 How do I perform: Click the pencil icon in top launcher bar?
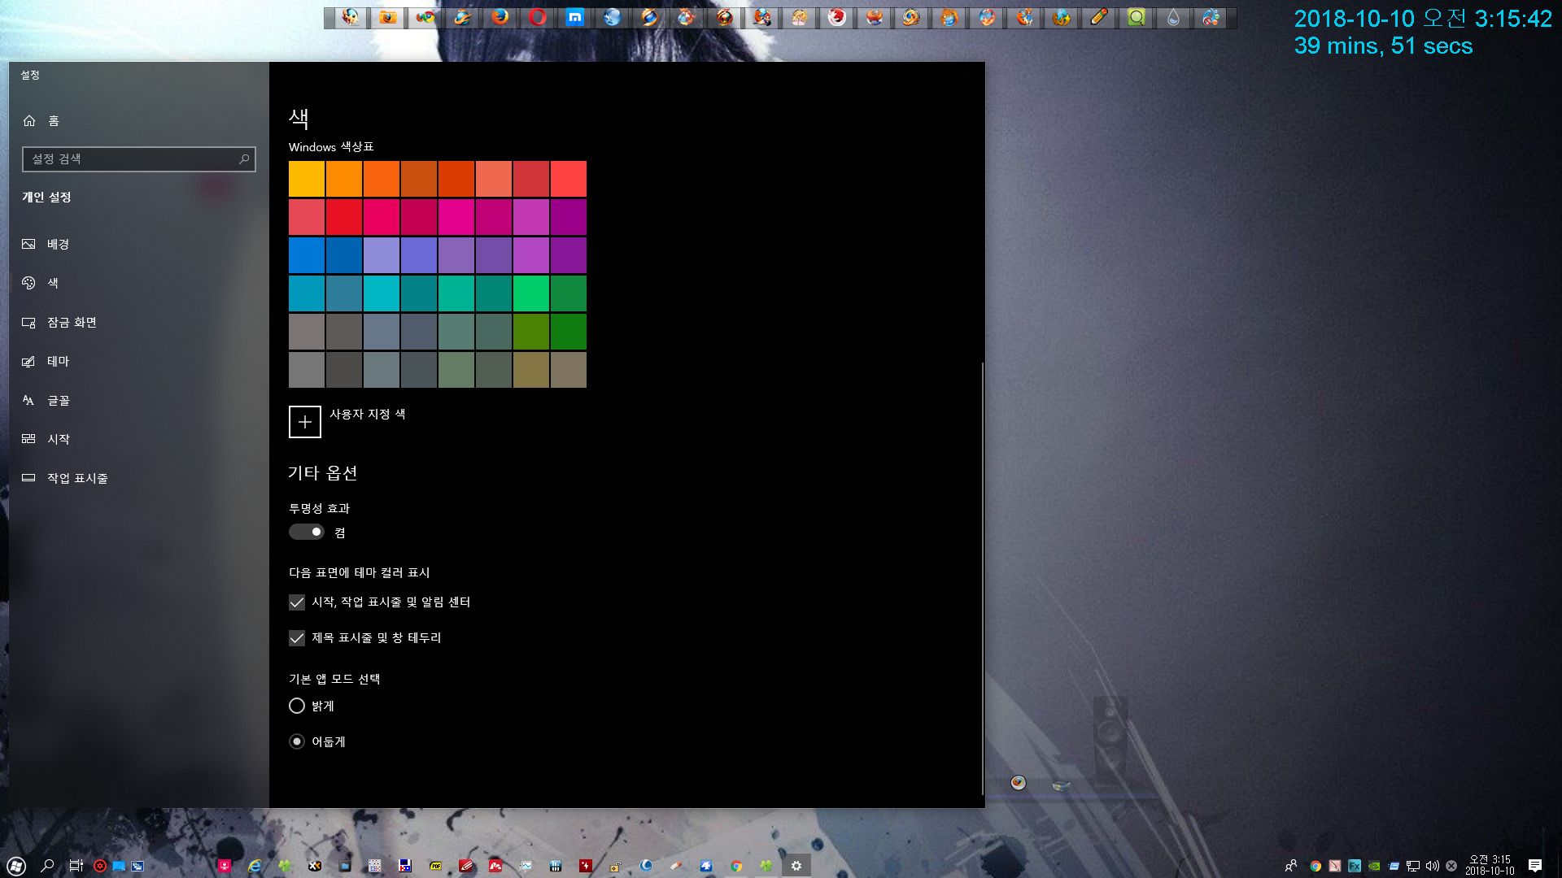tap(1099, 17)
